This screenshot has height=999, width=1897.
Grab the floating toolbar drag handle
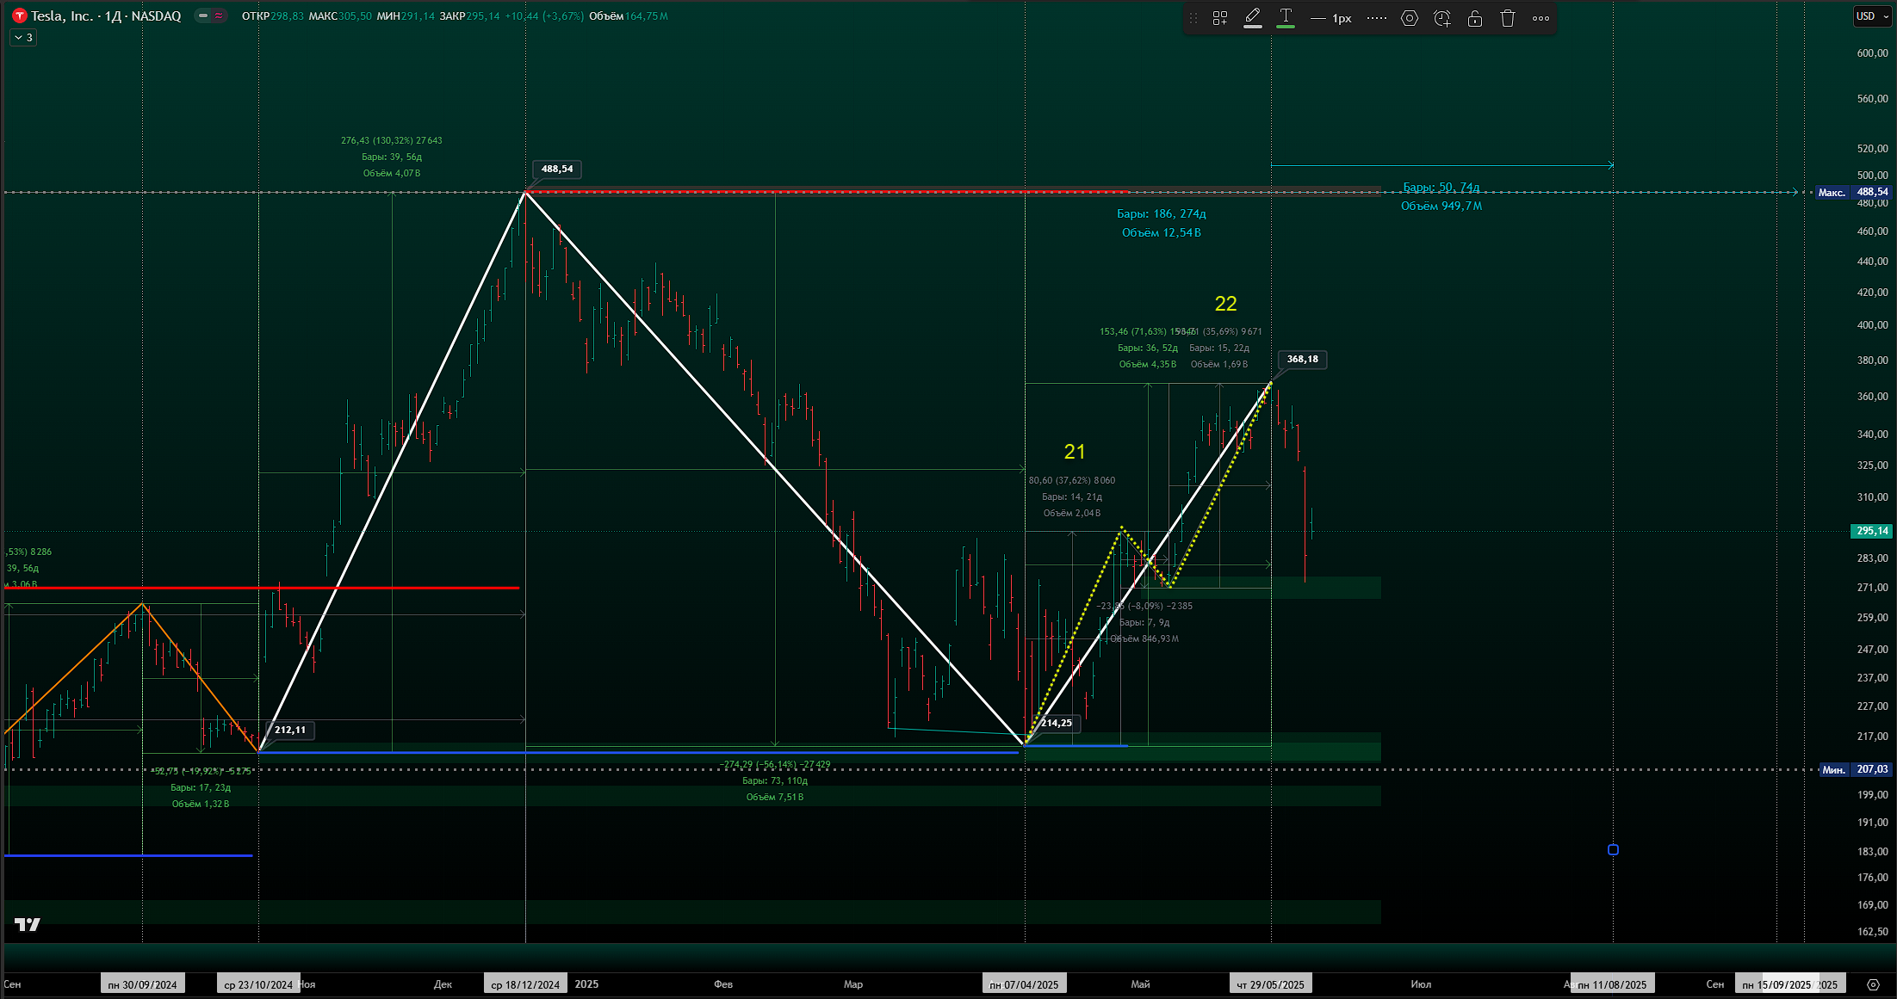[1193, 18]
